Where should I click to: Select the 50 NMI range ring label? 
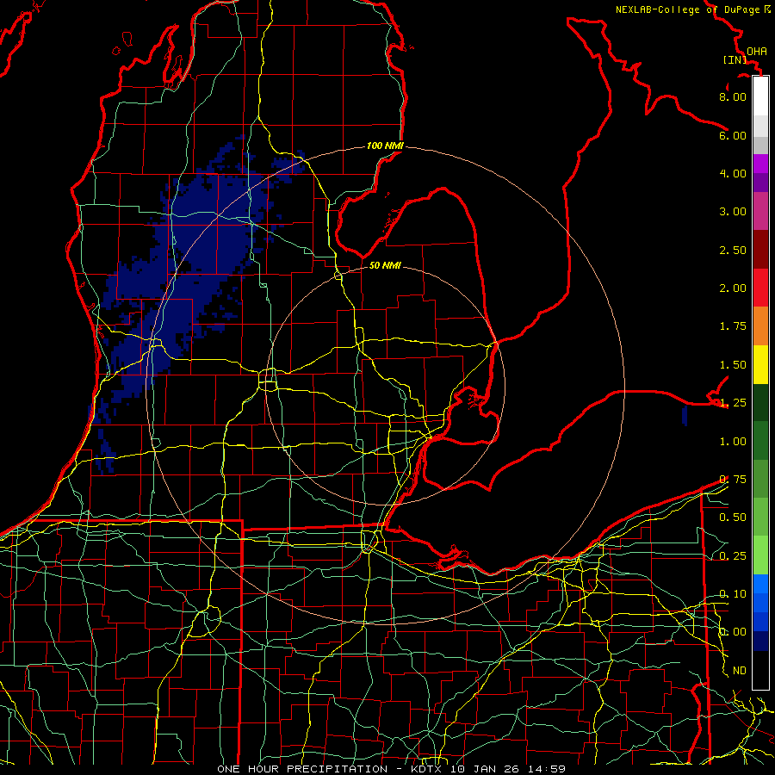click(x=385, y=265)
